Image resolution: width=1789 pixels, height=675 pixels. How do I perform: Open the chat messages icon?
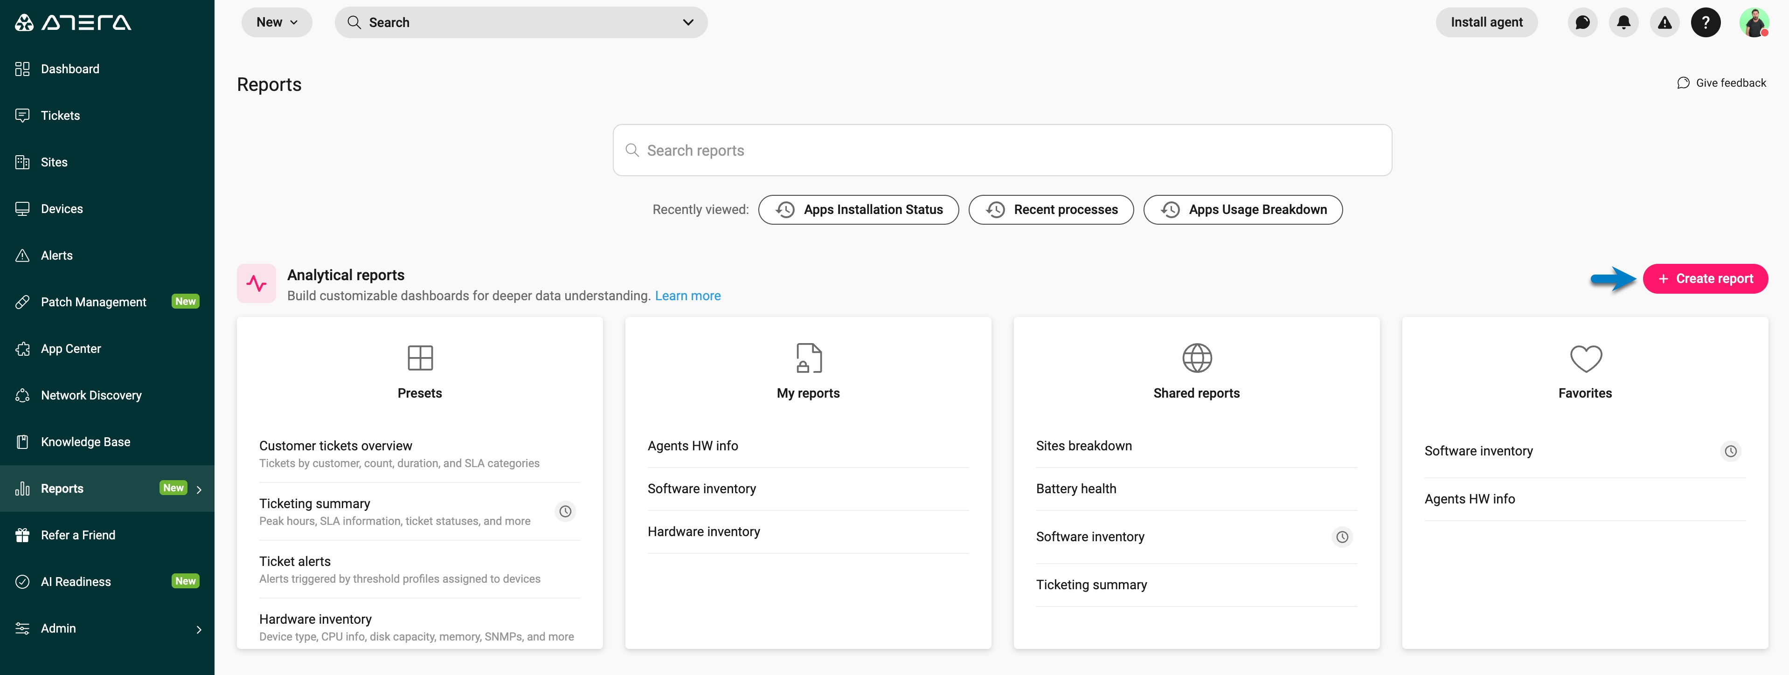(1583, 22)
